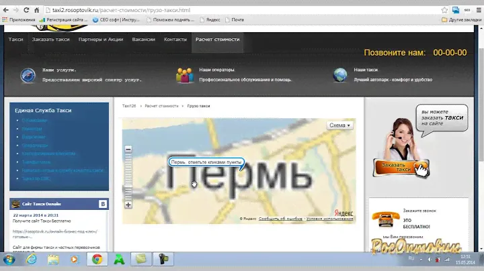
Task: Open the Расчет стоимости menu tab
Action: [217, 40]
